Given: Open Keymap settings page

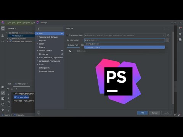Looking at the screenshot, I should point(42,40).
